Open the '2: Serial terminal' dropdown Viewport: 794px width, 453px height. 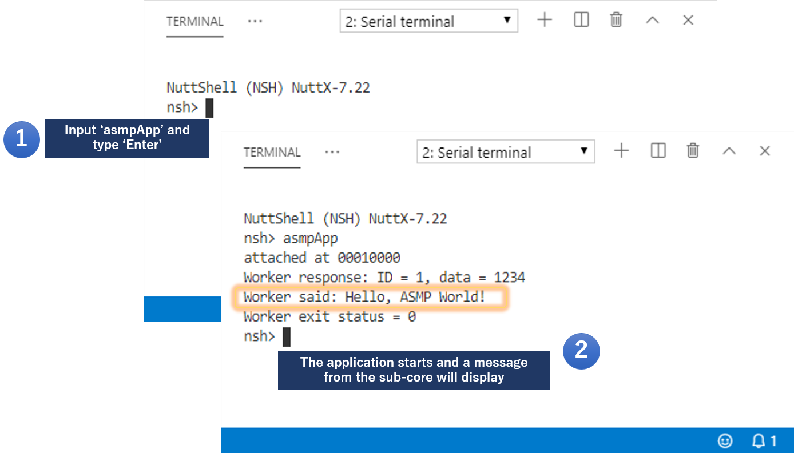(506, 151)
